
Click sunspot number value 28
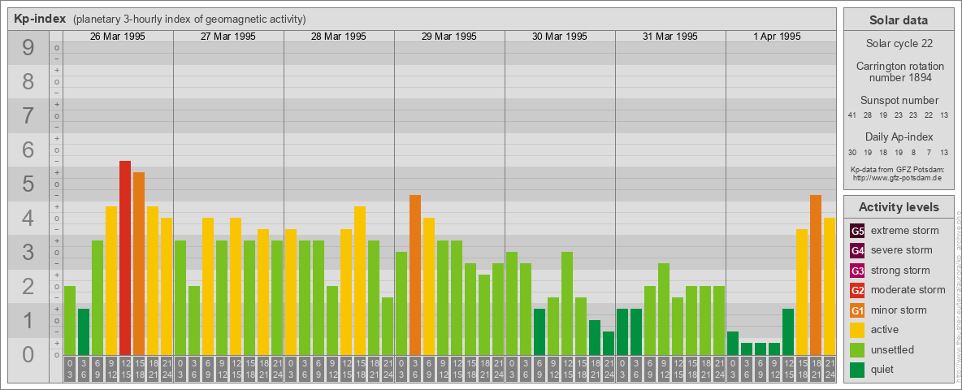(x=868, y=115)
